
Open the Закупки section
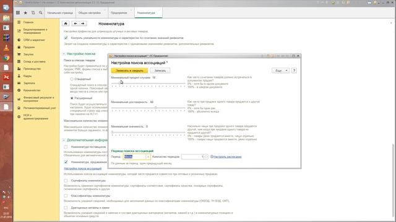coord(28,54)
